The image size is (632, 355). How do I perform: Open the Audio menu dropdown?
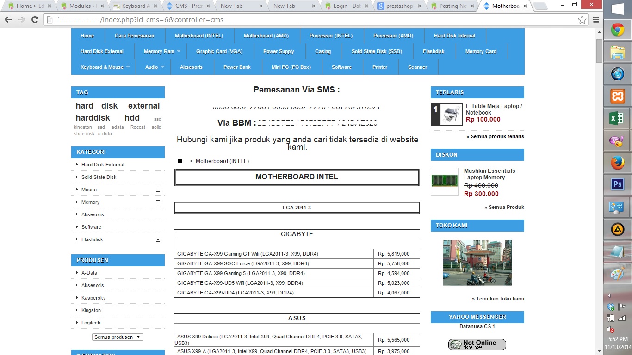[162, 67]
